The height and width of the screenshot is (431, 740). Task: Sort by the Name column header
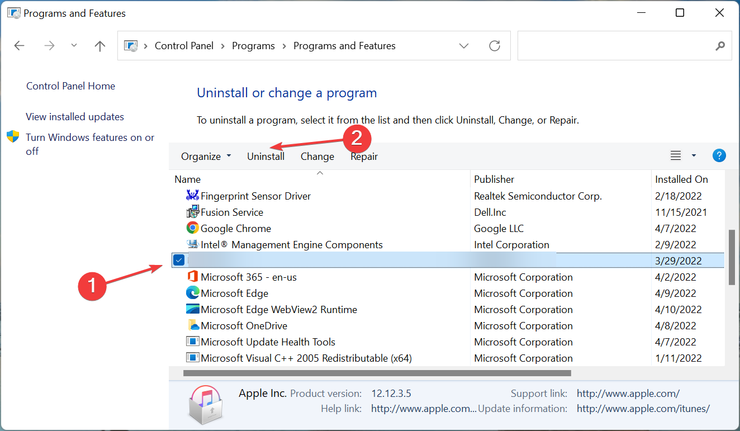(x=188, y=179)
